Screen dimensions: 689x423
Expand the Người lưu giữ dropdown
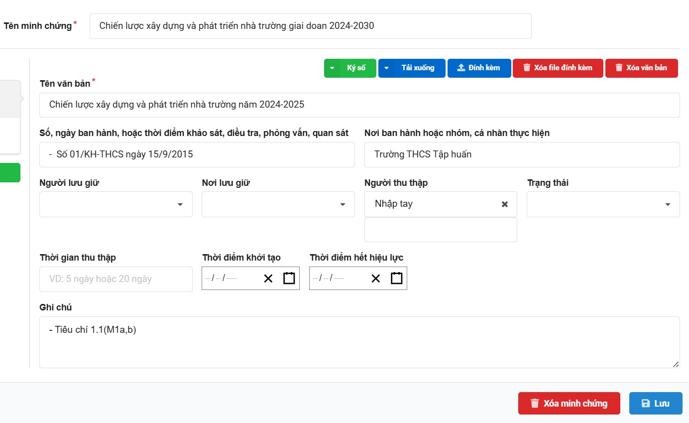click(180, 205)
